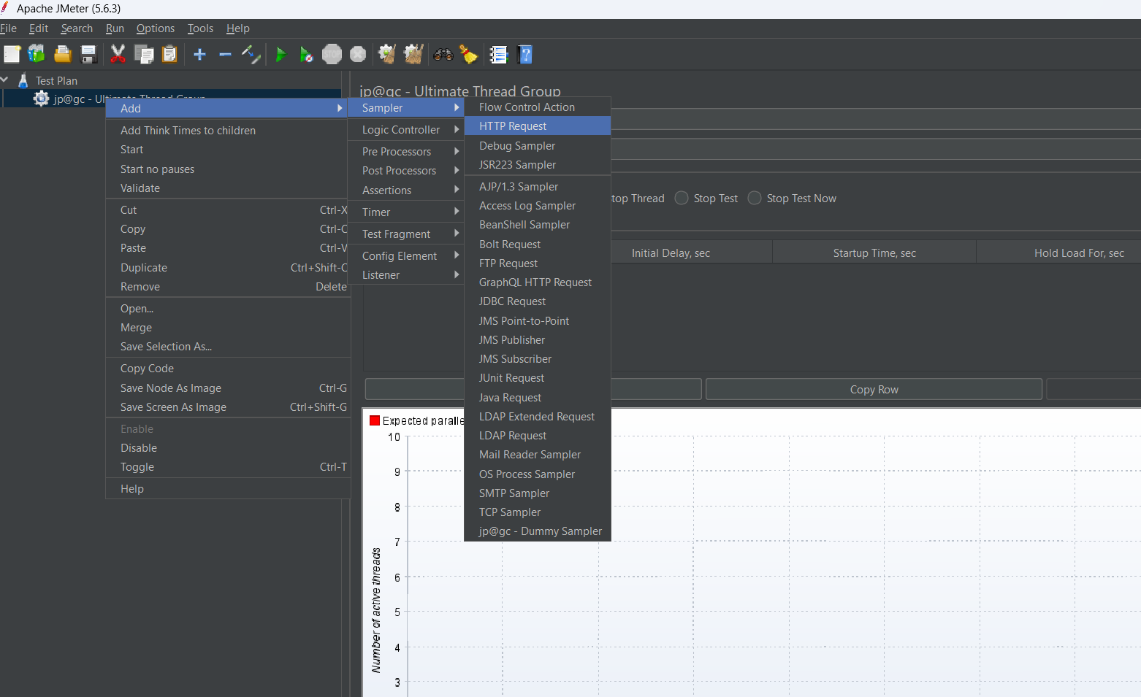The width and height of the screenshot is (1141, 697).
Task: Select Copy Code menu entry
Action: (x=228, y=368)
